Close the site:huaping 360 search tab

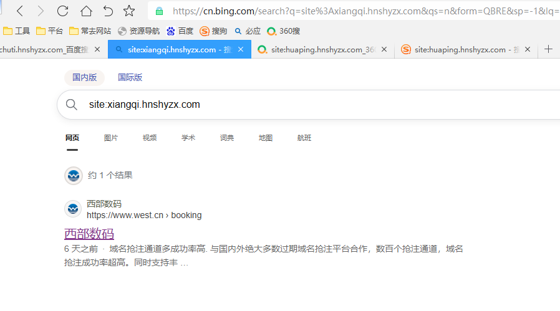[x=384, y=50]
